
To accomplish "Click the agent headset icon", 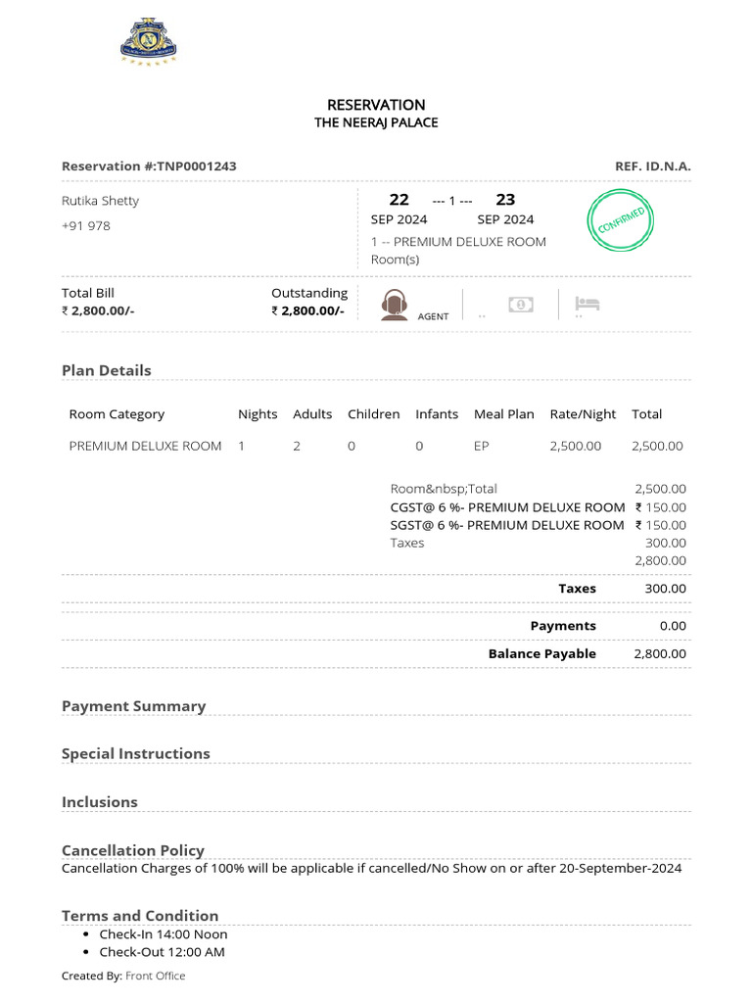I will pos(395,305).
